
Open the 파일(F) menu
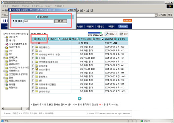(6, 6)
